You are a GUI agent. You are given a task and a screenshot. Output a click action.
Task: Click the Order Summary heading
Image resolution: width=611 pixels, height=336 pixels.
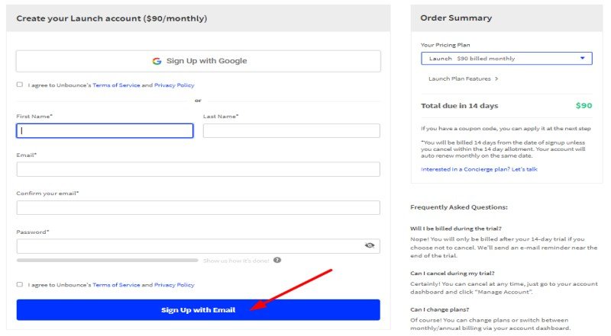tap(456, 18)
